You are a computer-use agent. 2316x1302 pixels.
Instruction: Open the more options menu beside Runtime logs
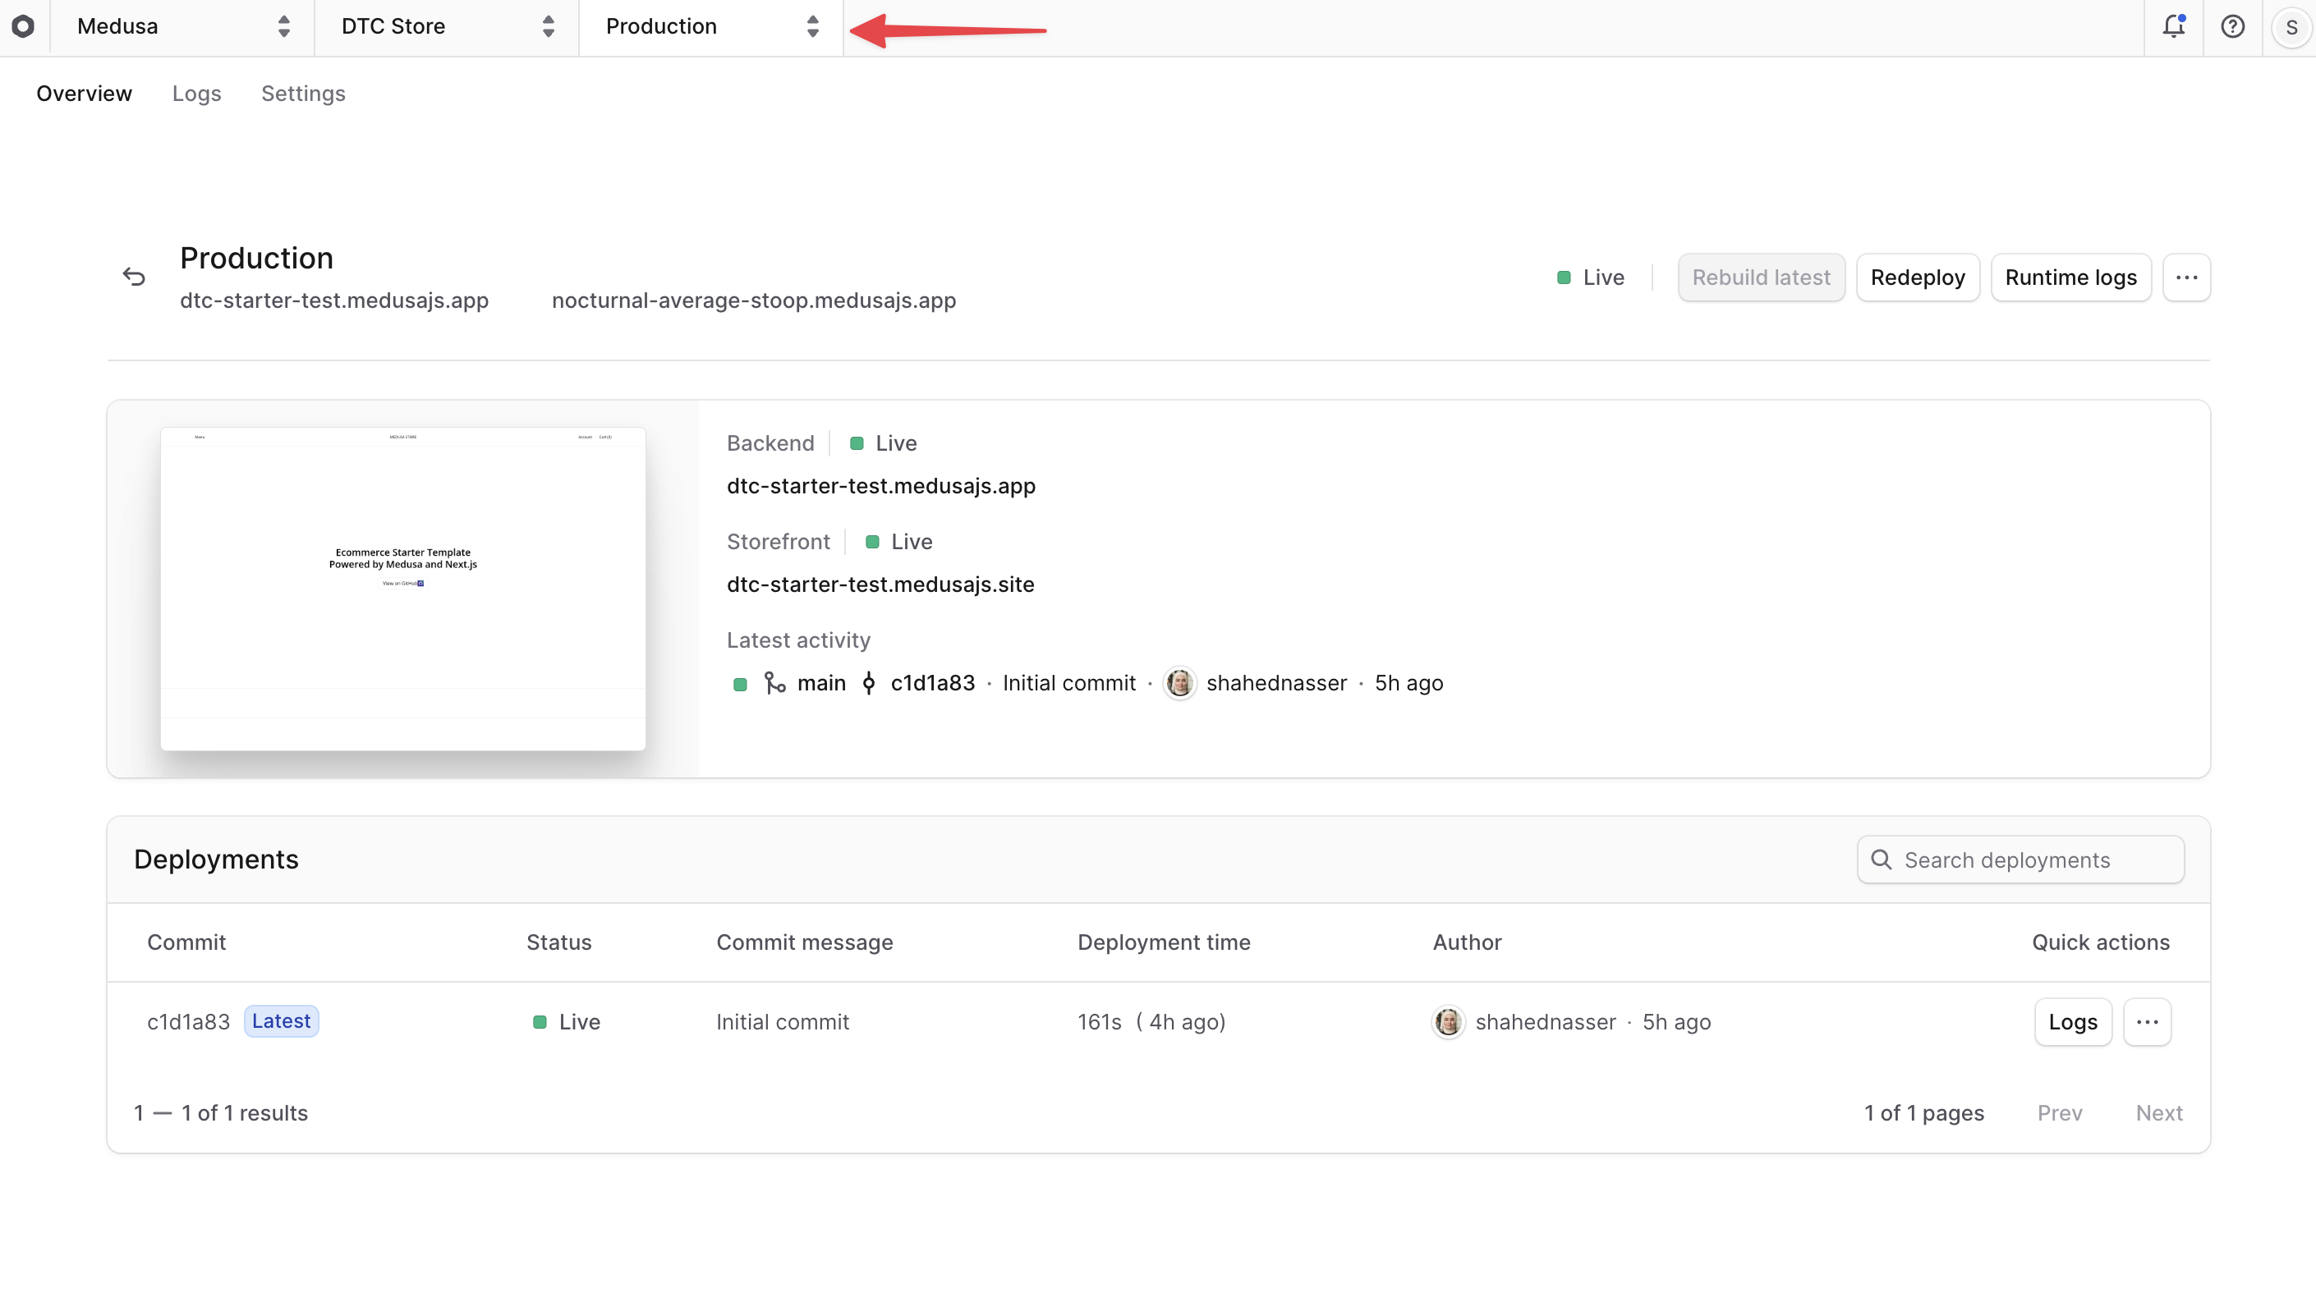pos(2187,277)
